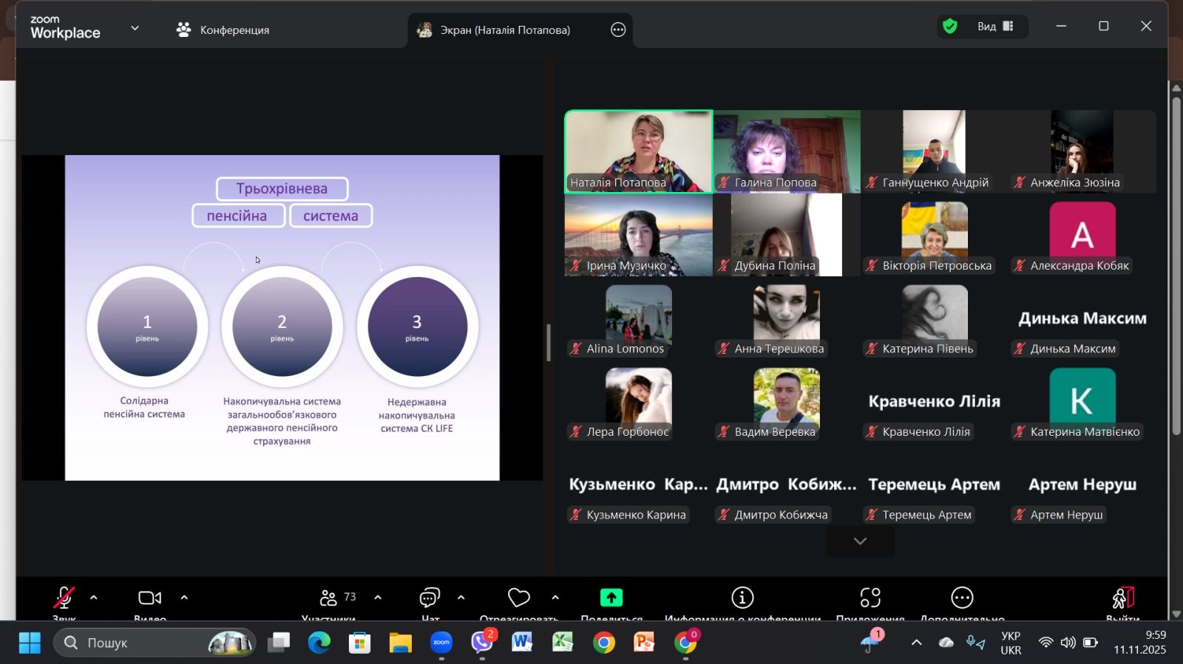Open the conference information icon

pos(742,598)
